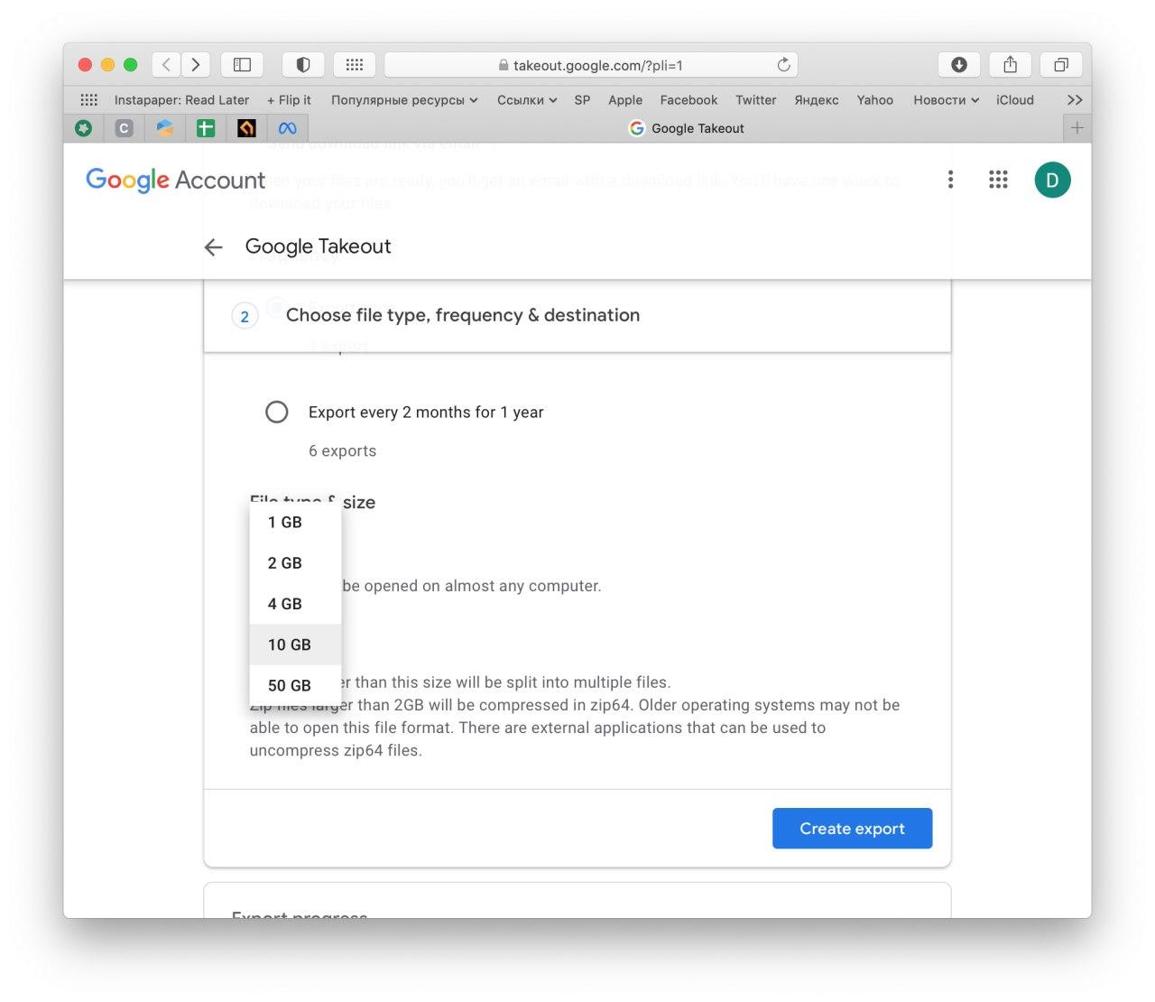1155x1002 pixels.
Task: Open the three-dot more options menu
Action: coord(950,180)
